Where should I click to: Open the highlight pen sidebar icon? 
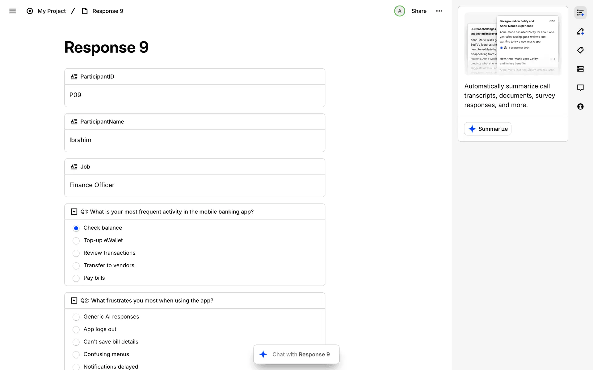[580, 31]
